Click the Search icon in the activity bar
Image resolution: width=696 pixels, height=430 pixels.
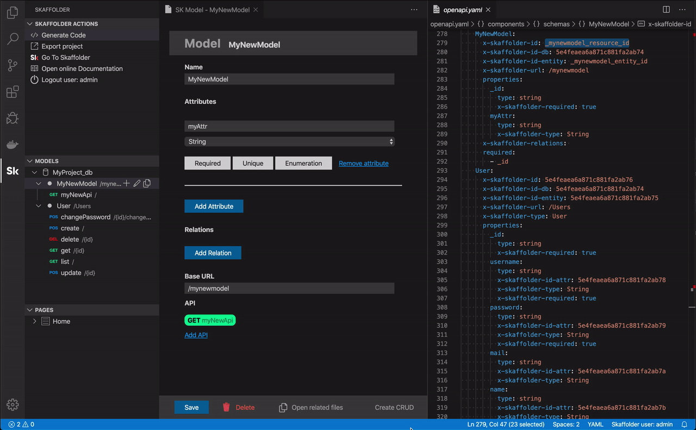click(12, 39)
